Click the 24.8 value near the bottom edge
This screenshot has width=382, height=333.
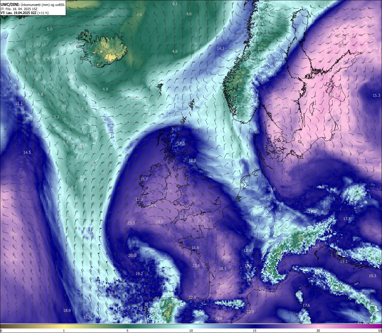point(218,319)
